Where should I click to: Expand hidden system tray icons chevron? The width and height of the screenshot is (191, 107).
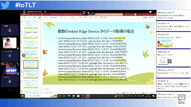[126, 96]
